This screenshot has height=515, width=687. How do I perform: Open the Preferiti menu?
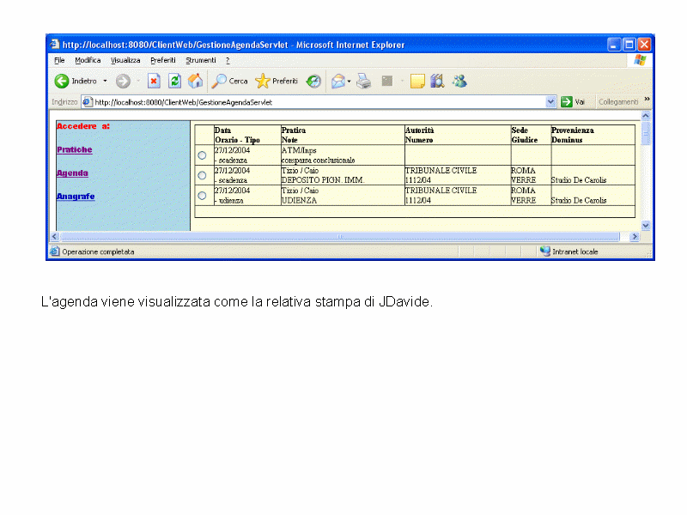pos(163,60)
